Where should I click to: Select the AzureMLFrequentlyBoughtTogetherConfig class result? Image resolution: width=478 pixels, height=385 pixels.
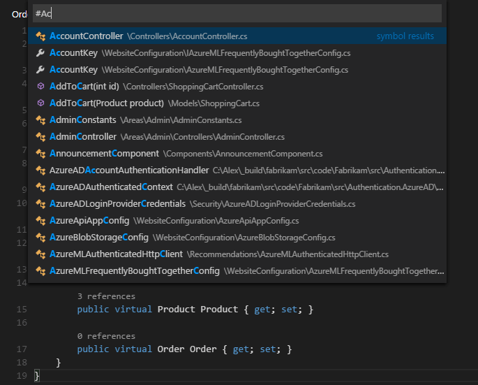pyautogui.click(x=134, y=270)
